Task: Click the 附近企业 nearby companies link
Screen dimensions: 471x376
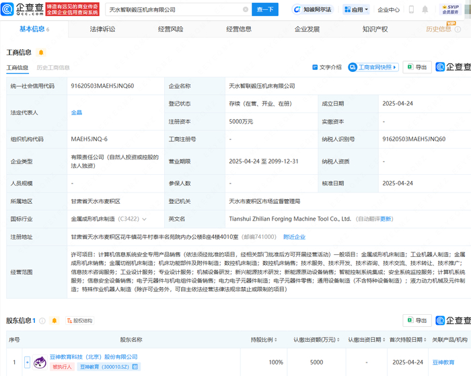Action: click(x=294, y=237)
